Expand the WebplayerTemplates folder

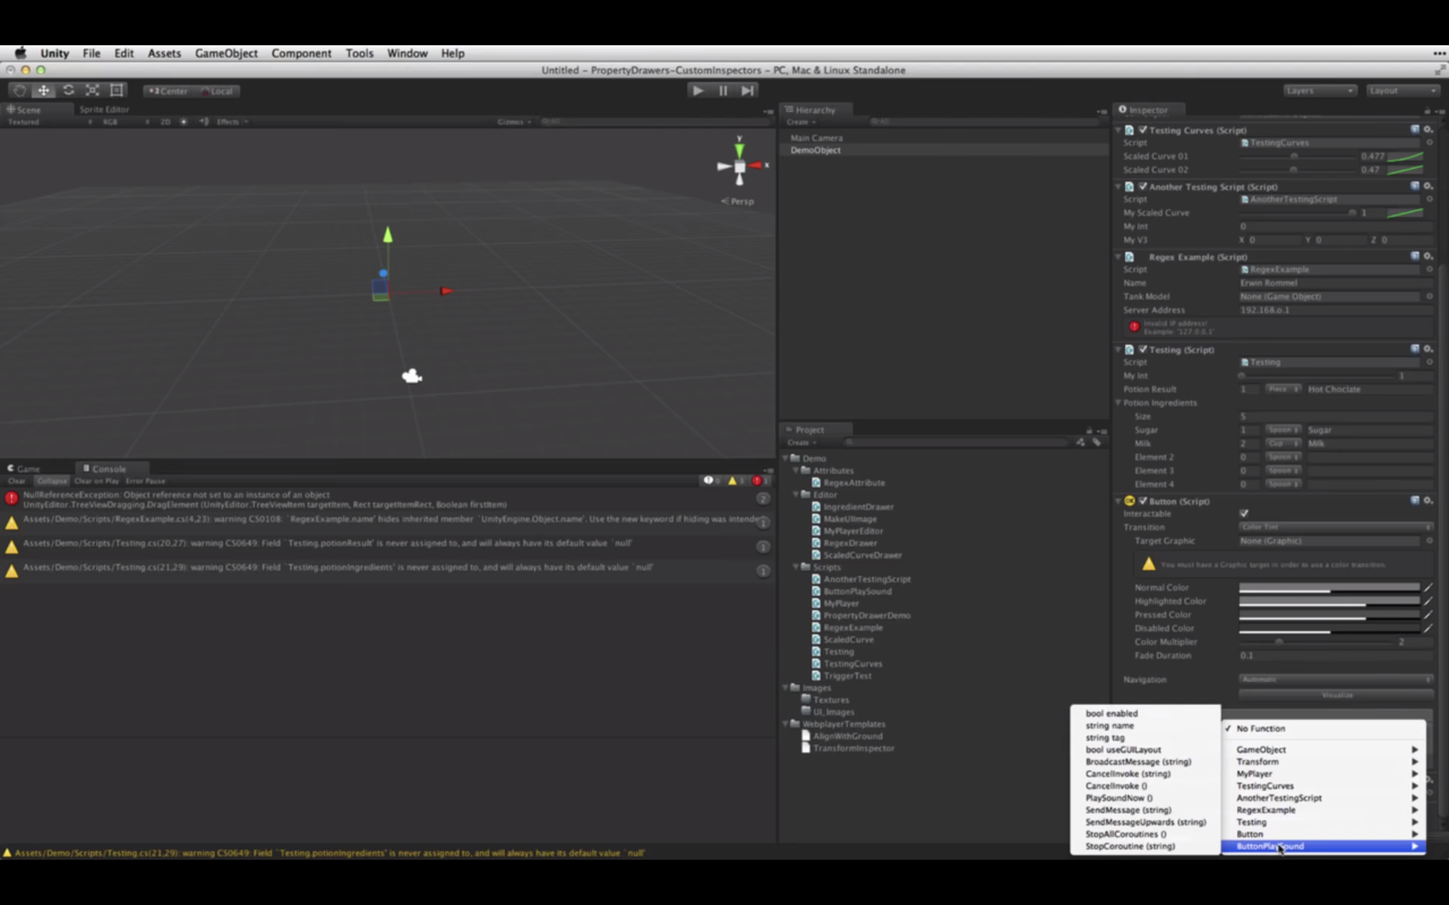[x=789, y=723]
